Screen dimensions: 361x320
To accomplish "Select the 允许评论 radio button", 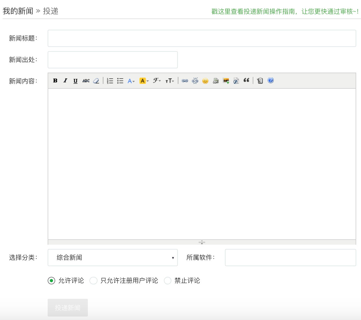I will [x=51, y=281].
